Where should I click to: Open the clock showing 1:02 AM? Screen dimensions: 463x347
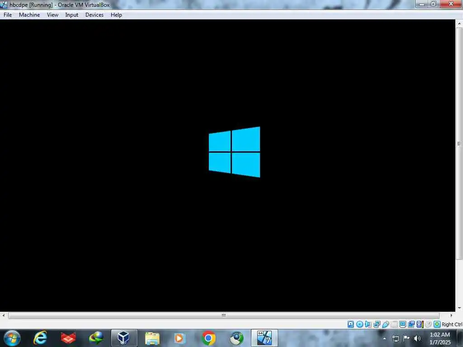440,338
